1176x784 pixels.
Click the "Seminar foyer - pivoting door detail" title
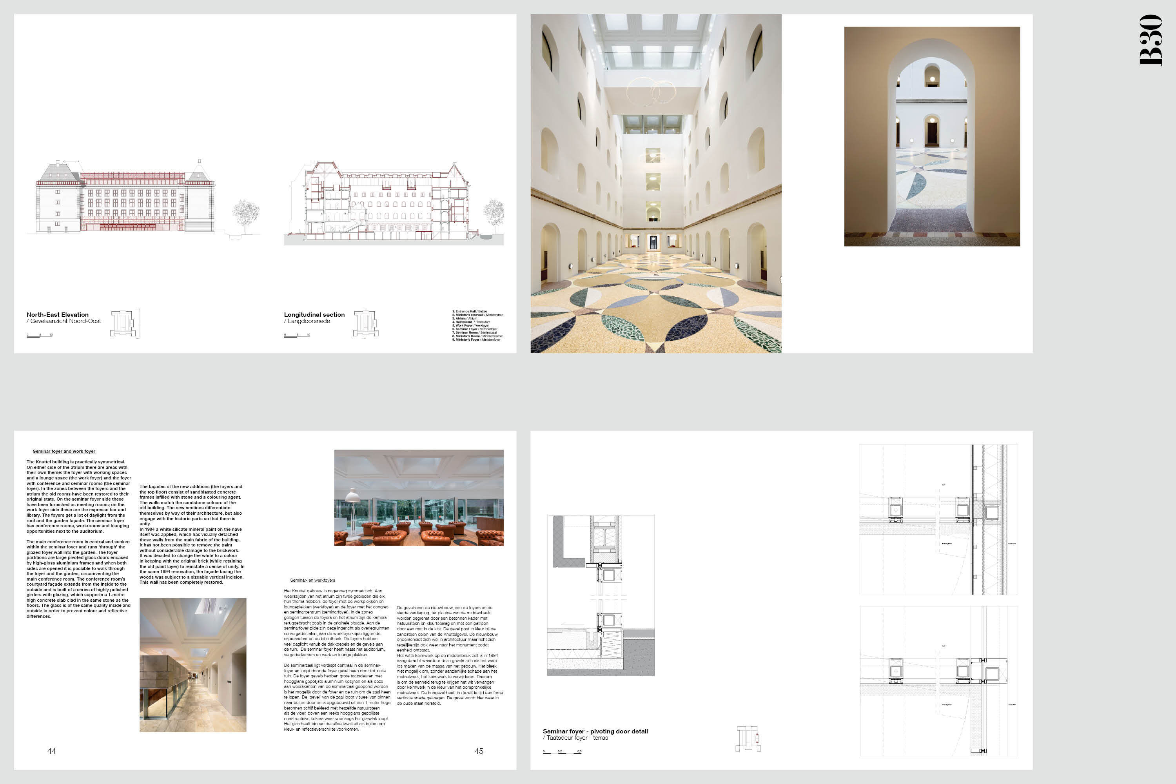(x=595, y=731)
